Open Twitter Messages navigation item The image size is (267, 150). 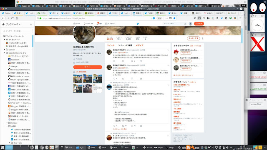click(x=110, y=24)
